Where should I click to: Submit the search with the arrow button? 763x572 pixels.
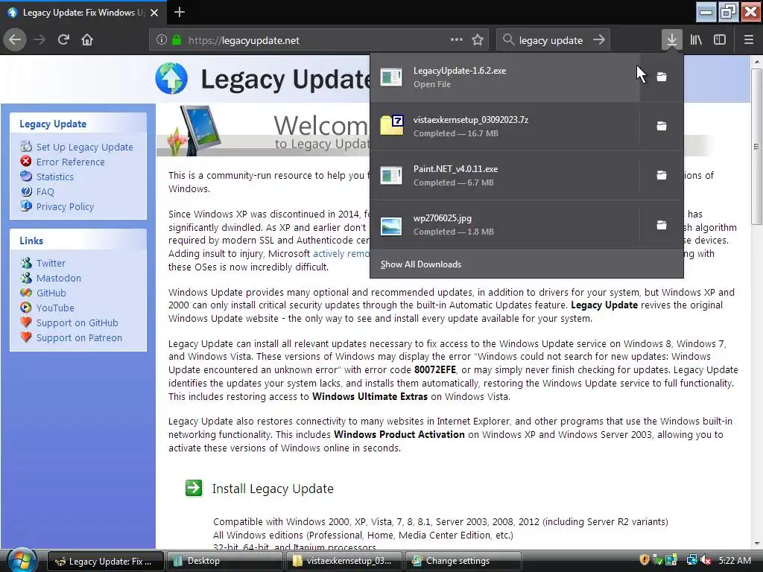pos(599,39)
